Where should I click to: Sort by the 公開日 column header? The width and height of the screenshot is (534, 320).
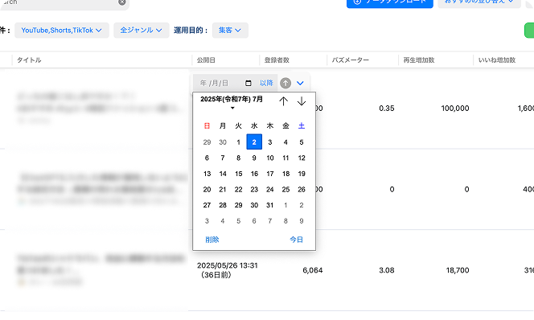[x=206, y=60]
